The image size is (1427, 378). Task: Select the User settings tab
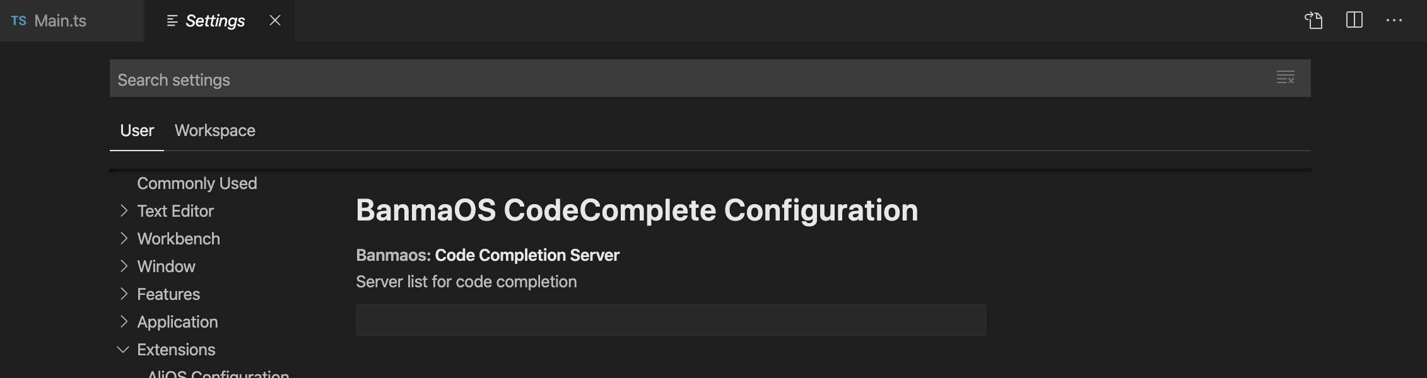click(x=137, y=130)
